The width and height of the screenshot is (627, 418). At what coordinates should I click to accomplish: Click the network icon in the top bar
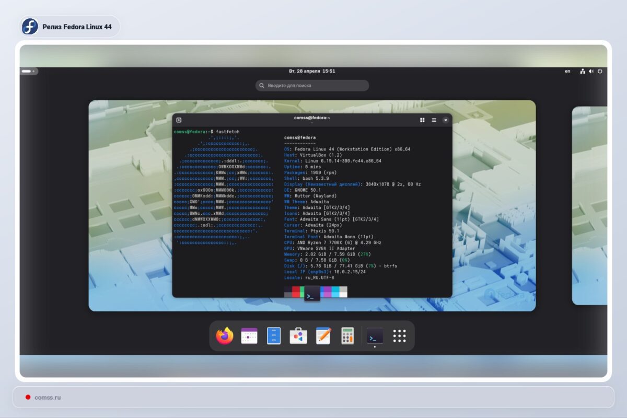tap(583, 71)
